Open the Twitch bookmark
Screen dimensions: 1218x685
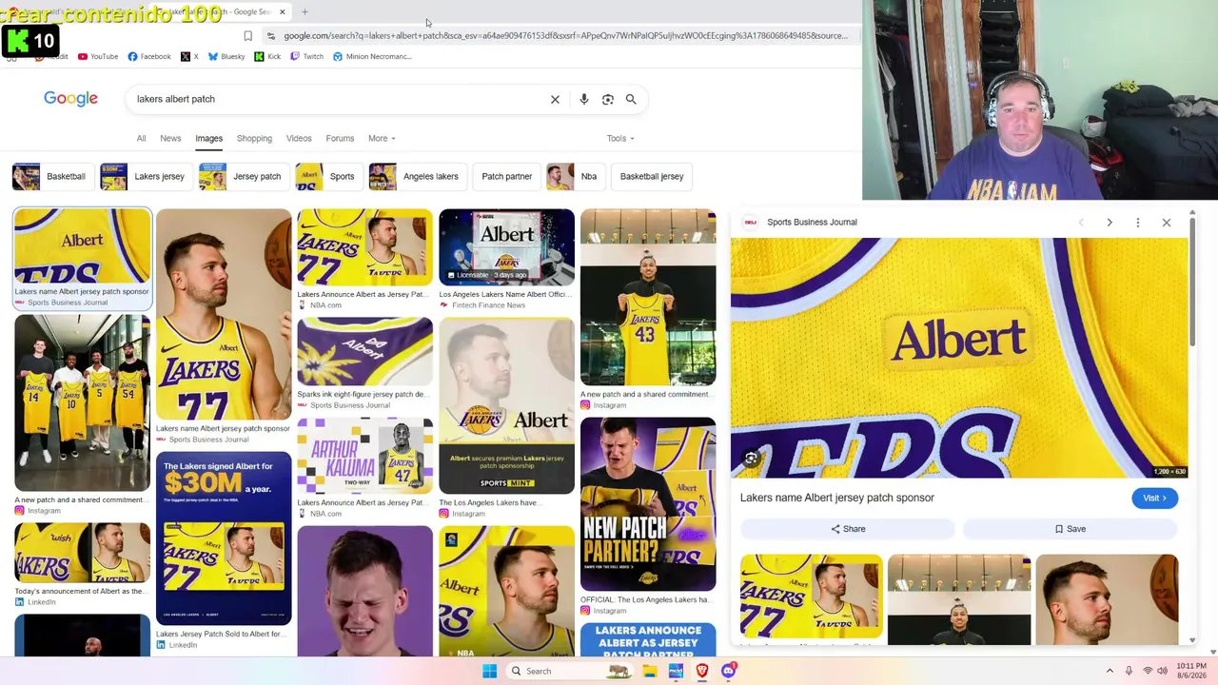tap(306, 56)
